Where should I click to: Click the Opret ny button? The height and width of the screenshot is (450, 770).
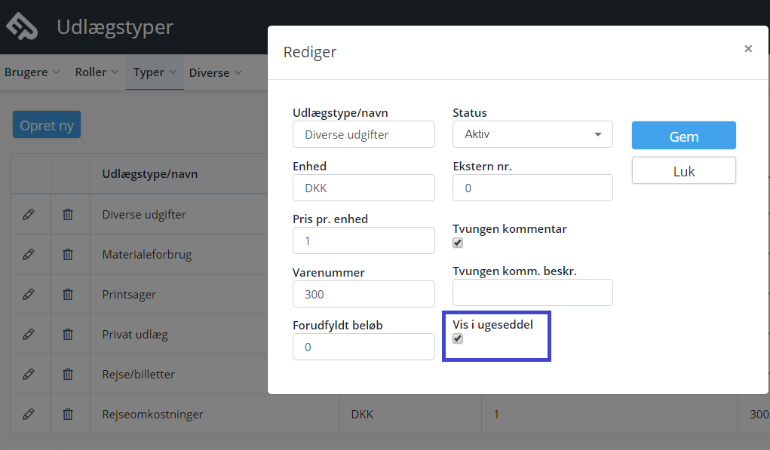[47, 124]
